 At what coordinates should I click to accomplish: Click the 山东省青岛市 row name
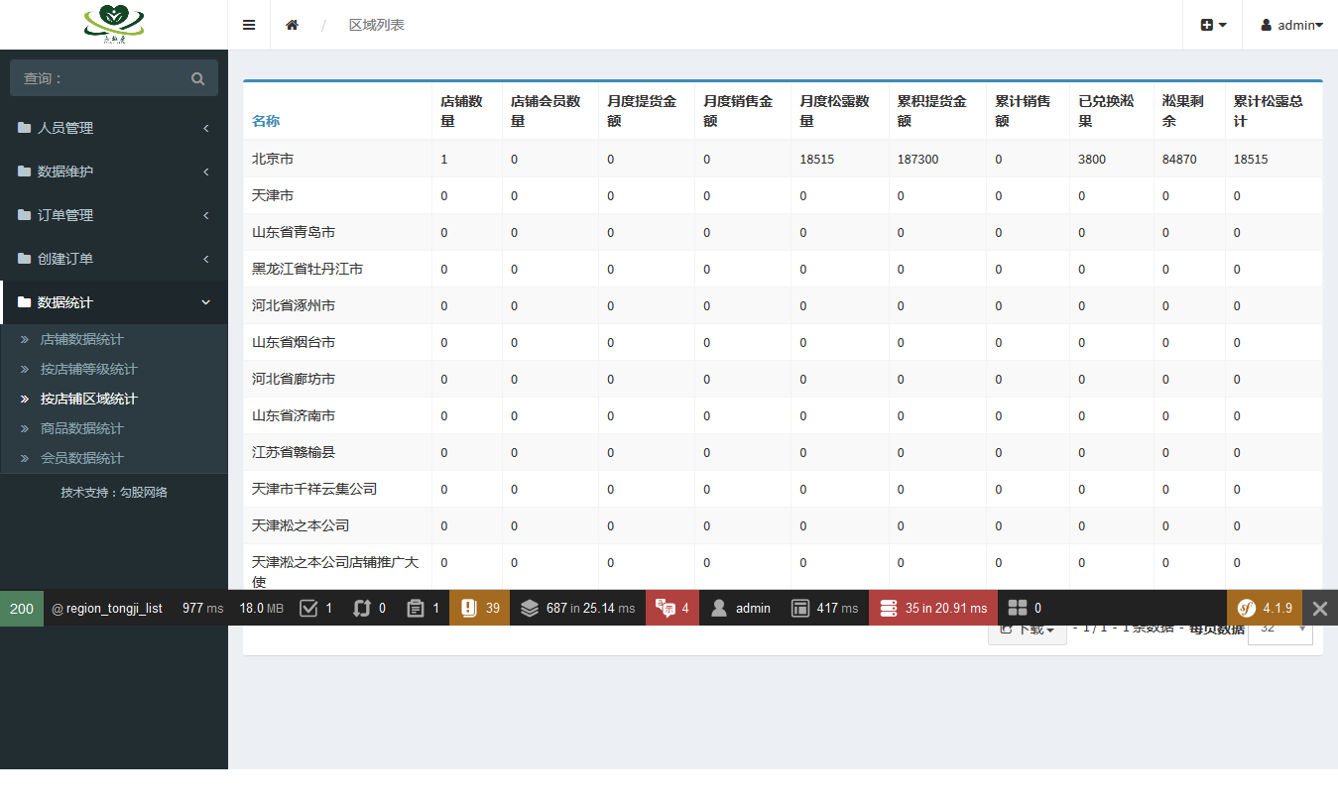point(294,232)
